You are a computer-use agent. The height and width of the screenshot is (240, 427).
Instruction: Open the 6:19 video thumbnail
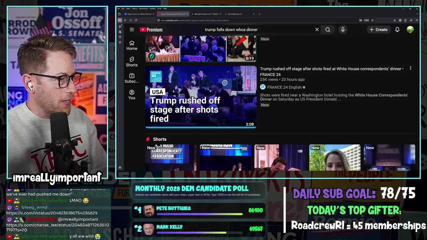click(201, 49)
